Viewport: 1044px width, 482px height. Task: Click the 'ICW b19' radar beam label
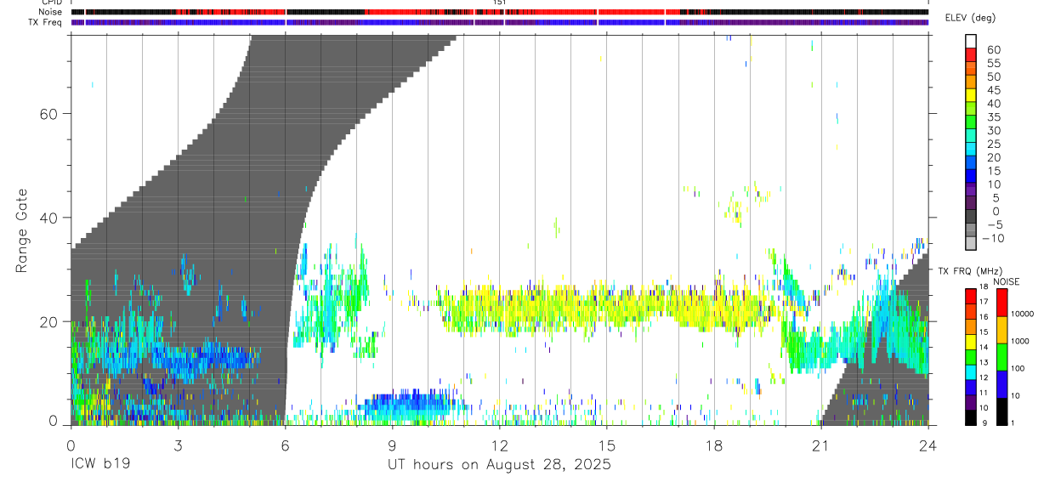click(x=100, y=465)
